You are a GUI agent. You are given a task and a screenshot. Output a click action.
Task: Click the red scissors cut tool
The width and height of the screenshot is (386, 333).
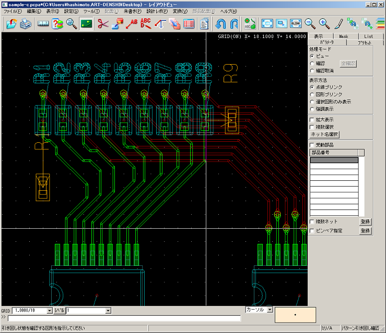[x=103, y=24]
